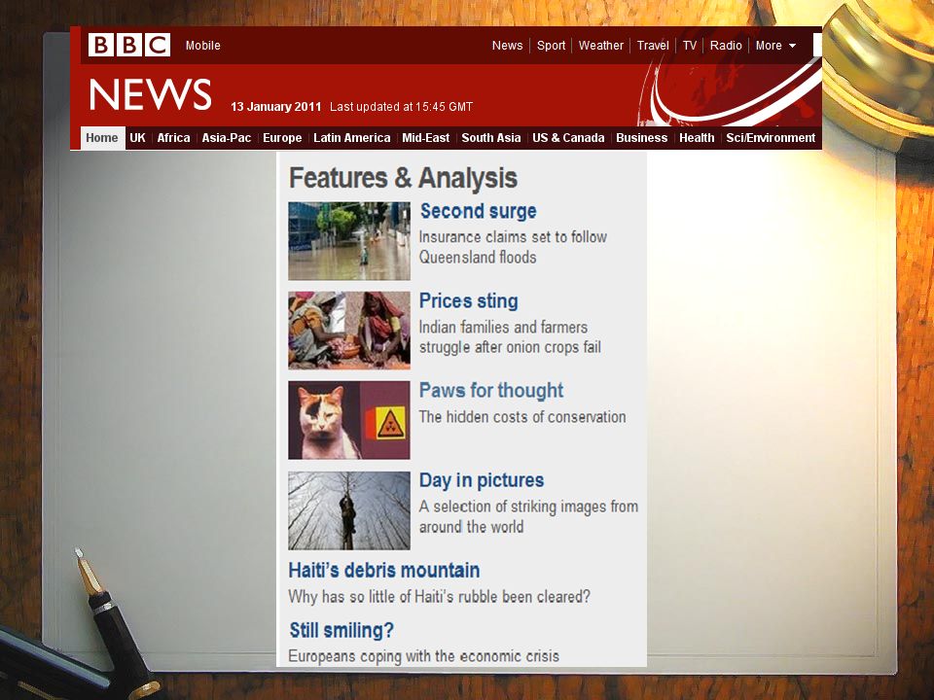Open the Second surge headline
The width and height of the screenshot is (934, 700).
pos(479,211)
